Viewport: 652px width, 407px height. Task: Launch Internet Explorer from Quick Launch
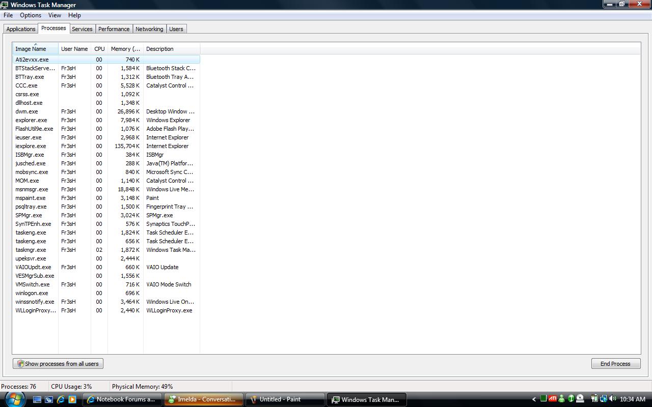point(61,399)
